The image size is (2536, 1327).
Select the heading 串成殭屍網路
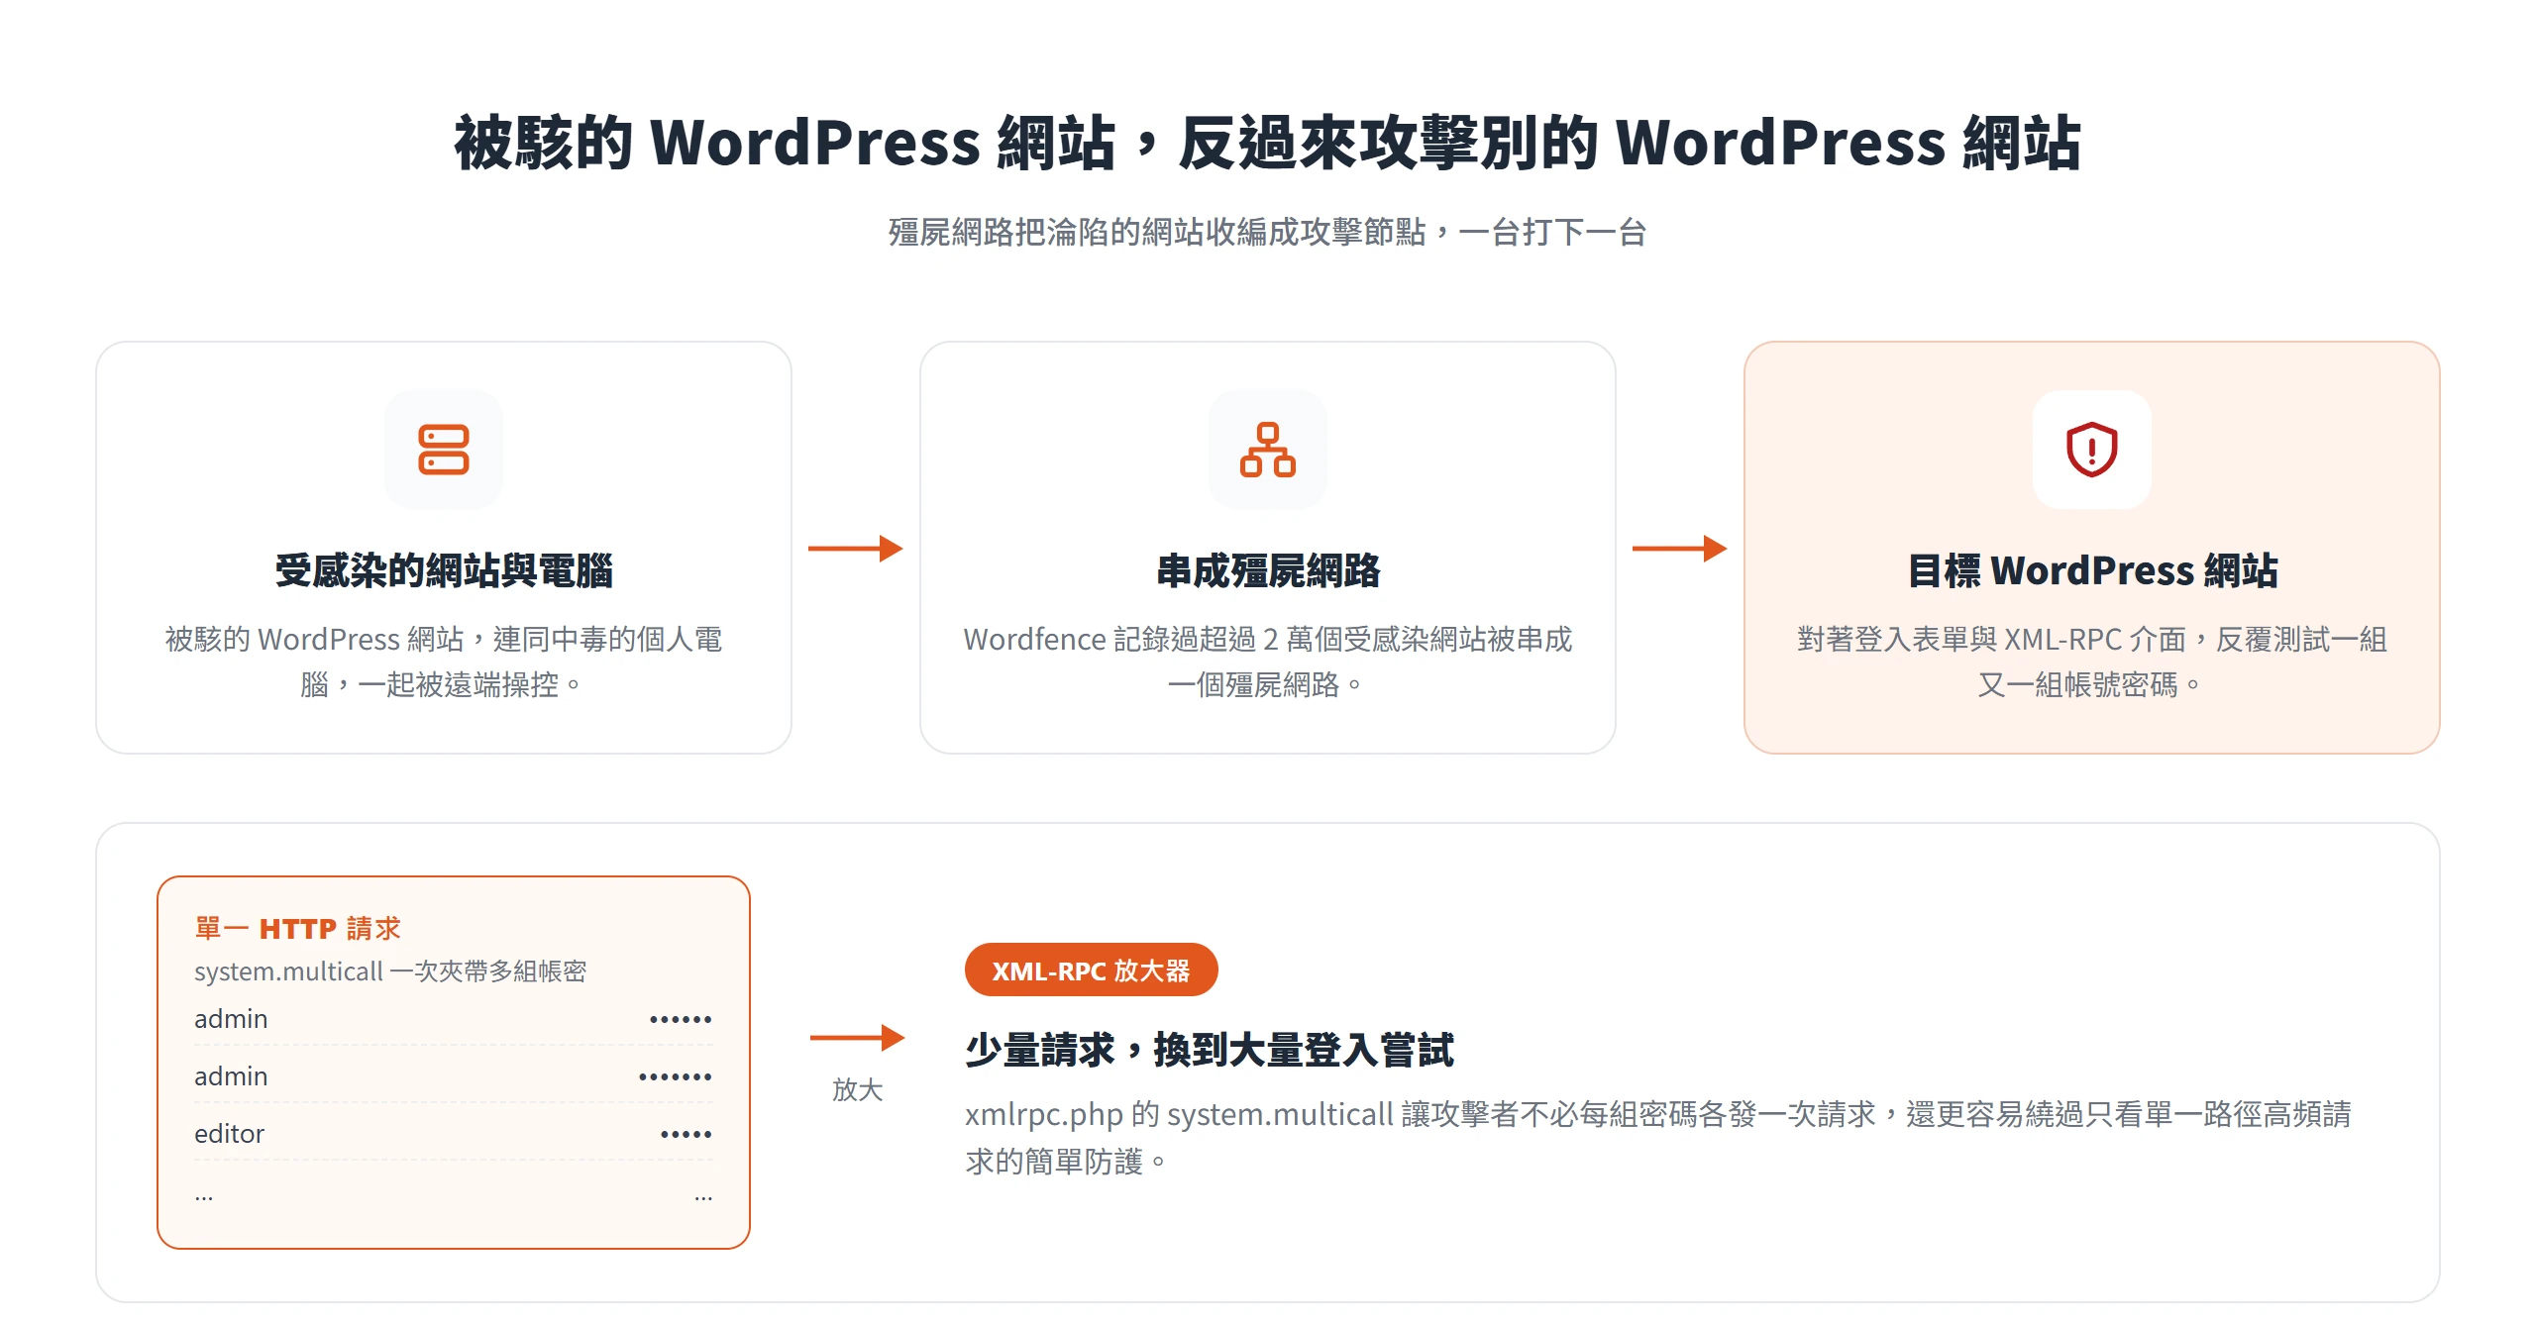1268,570
